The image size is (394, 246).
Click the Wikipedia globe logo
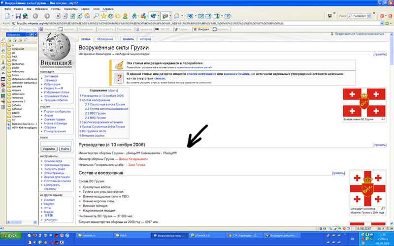coord(56,46)
